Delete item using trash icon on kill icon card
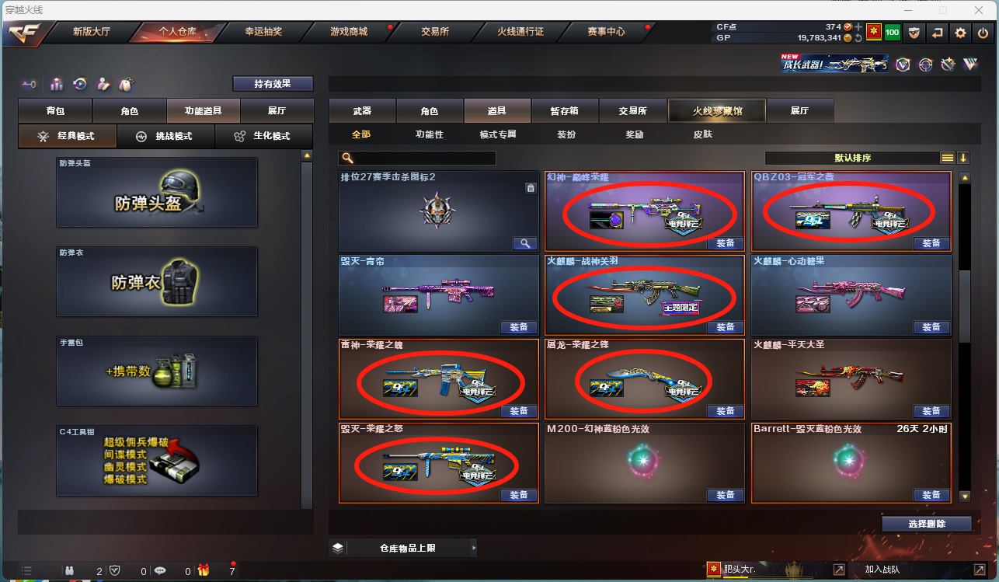Viewport: 999px width, 582px height. (530, 187)
